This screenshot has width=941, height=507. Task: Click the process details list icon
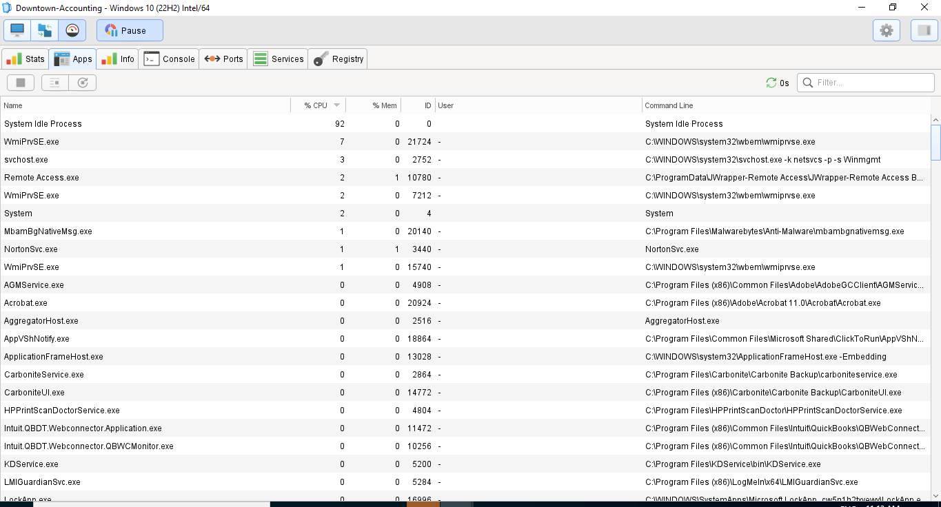[55, 83]
